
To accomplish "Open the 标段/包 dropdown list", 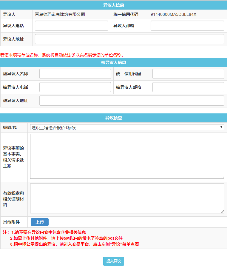I will (127, 127).
